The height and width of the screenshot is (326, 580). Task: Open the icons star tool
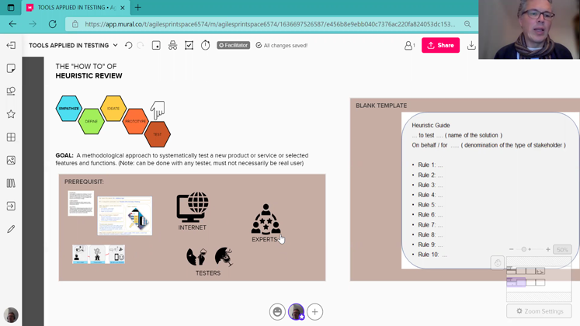click(11, 114)
